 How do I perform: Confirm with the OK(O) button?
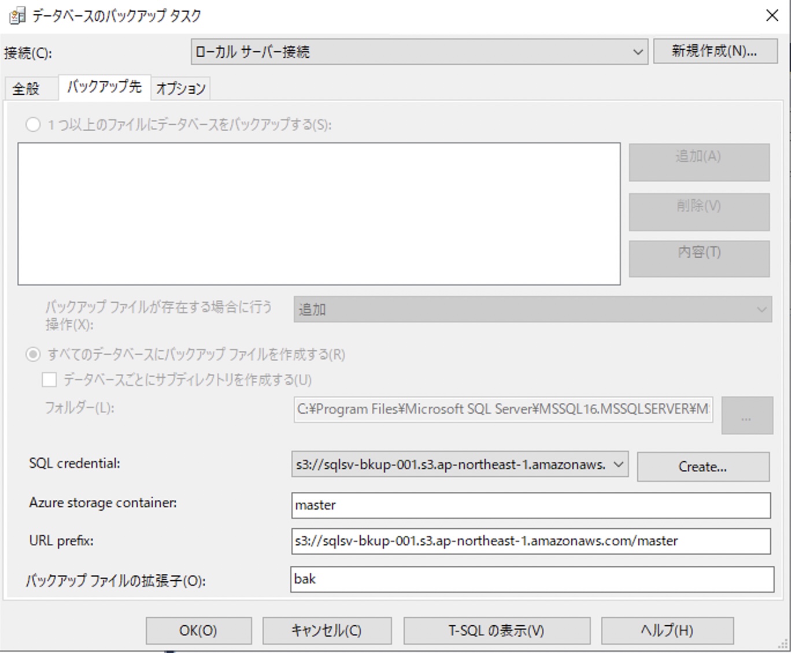click(198, 630)
